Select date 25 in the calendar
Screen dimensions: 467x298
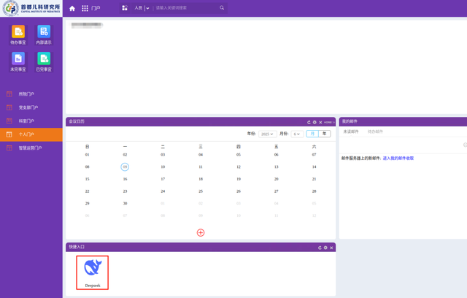[x=201, y=191]
